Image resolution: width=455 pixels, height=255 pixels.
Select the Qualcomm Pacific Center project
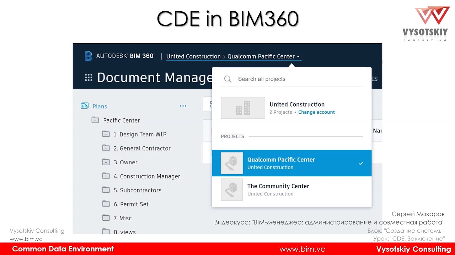291,163
